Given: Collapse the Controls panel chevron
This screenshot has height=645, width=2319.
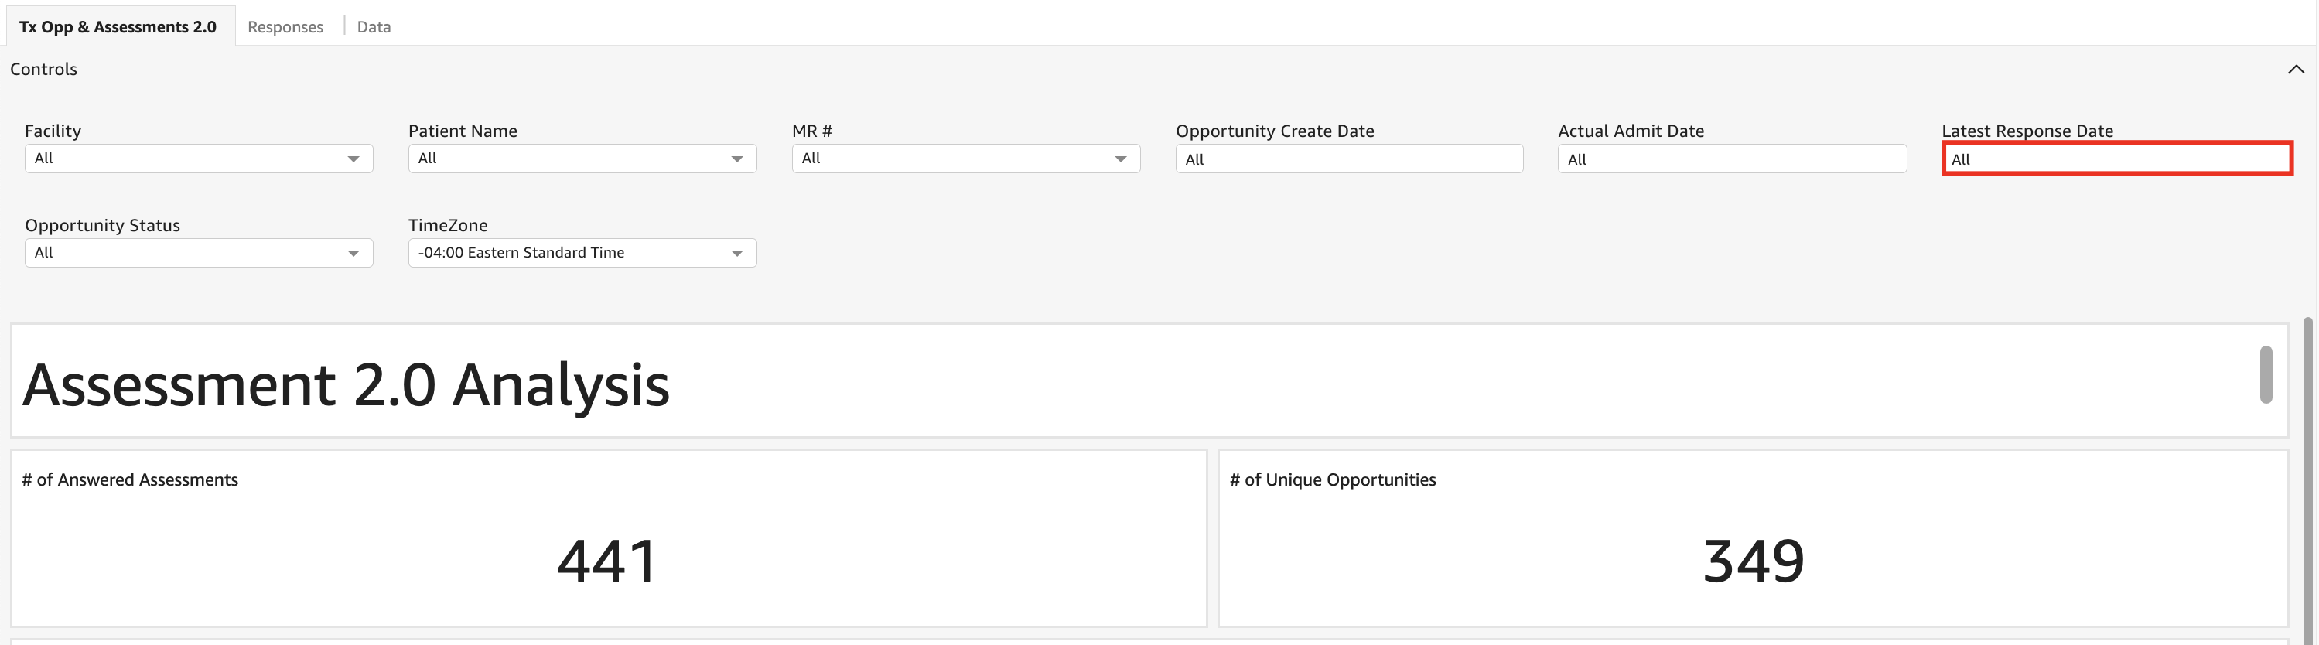Looking at the screenshot, I should [2296, 70].
